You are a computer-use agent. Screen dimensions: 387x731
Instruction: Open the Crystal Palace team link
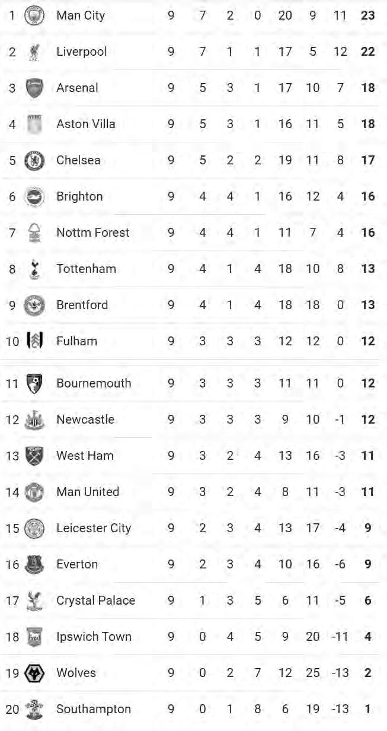95,600
